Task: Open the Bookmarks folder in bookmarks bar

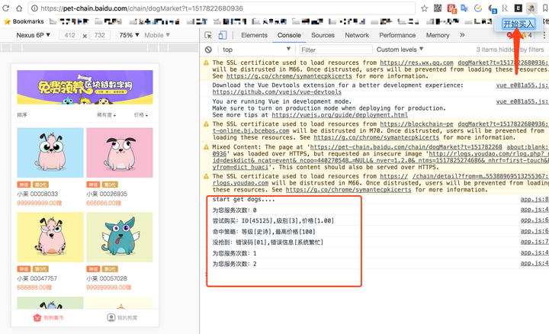Action: click(24, 21)
